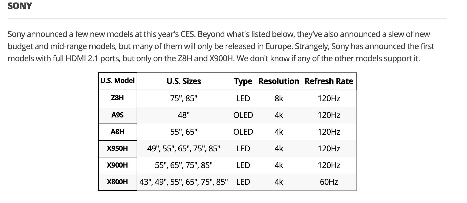
Task: Select the U.S. Model column header
Action: click(x=118, y=81)
